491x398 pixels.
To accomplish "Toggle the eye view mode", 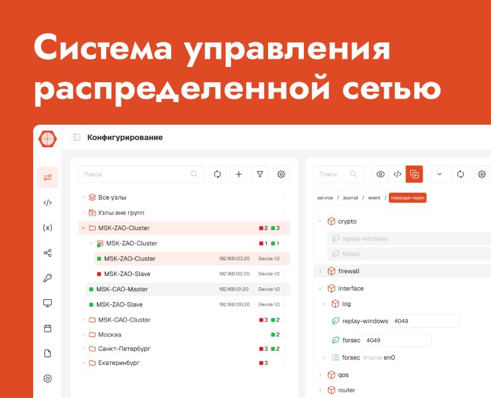I will 380,174.
